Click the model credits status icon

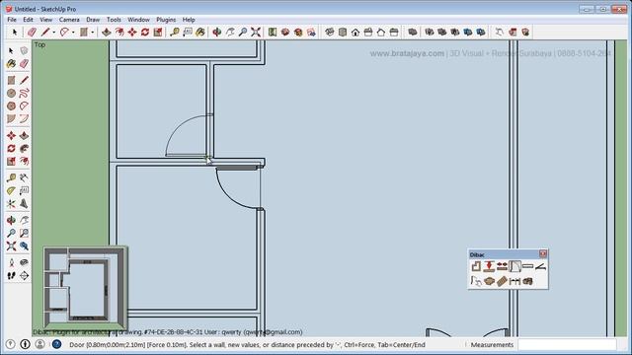[x=25, y=344]
